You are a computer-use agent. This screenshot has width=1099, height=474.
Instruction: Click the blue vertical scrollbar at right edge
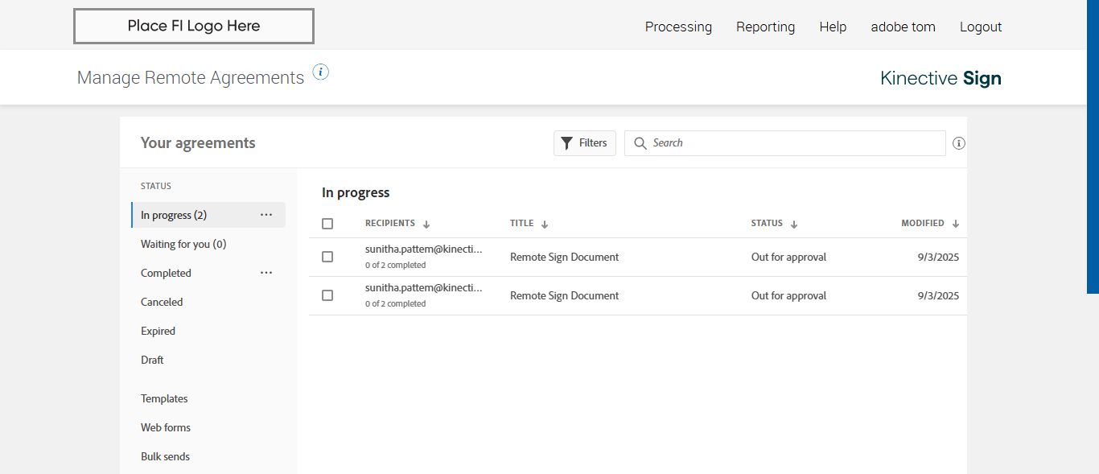[x=1093, y=145]
